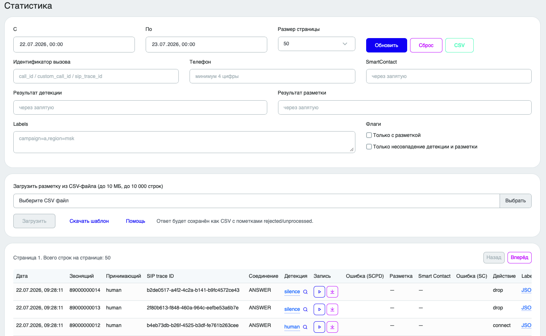Click the 'Сброс' reset button
The image size is (546, 336).
point(426,45)
